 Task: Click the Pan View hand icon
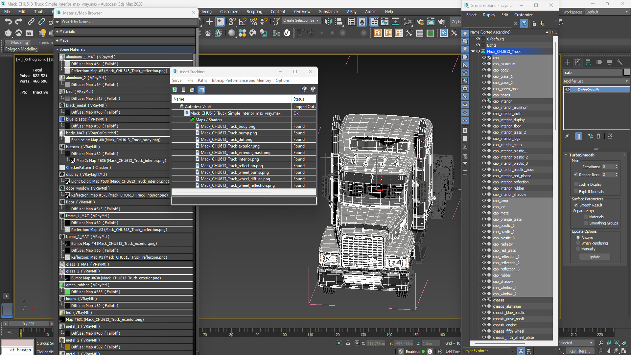coord(609,351)
